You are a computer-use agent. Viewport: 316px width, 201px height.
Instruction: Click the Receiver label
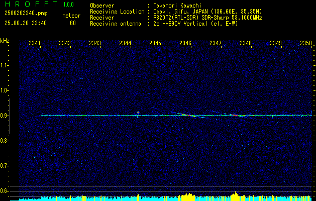[x=102, y=18]
